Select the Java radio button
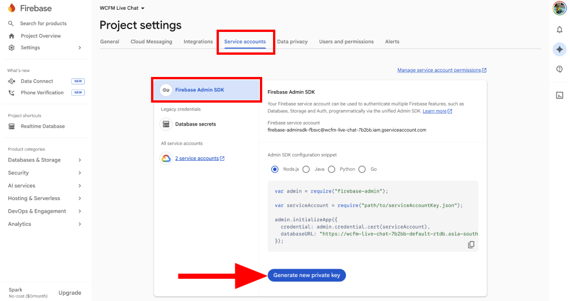Image resolution: width=570 pixels, height=301 pixels. [306, 169]
